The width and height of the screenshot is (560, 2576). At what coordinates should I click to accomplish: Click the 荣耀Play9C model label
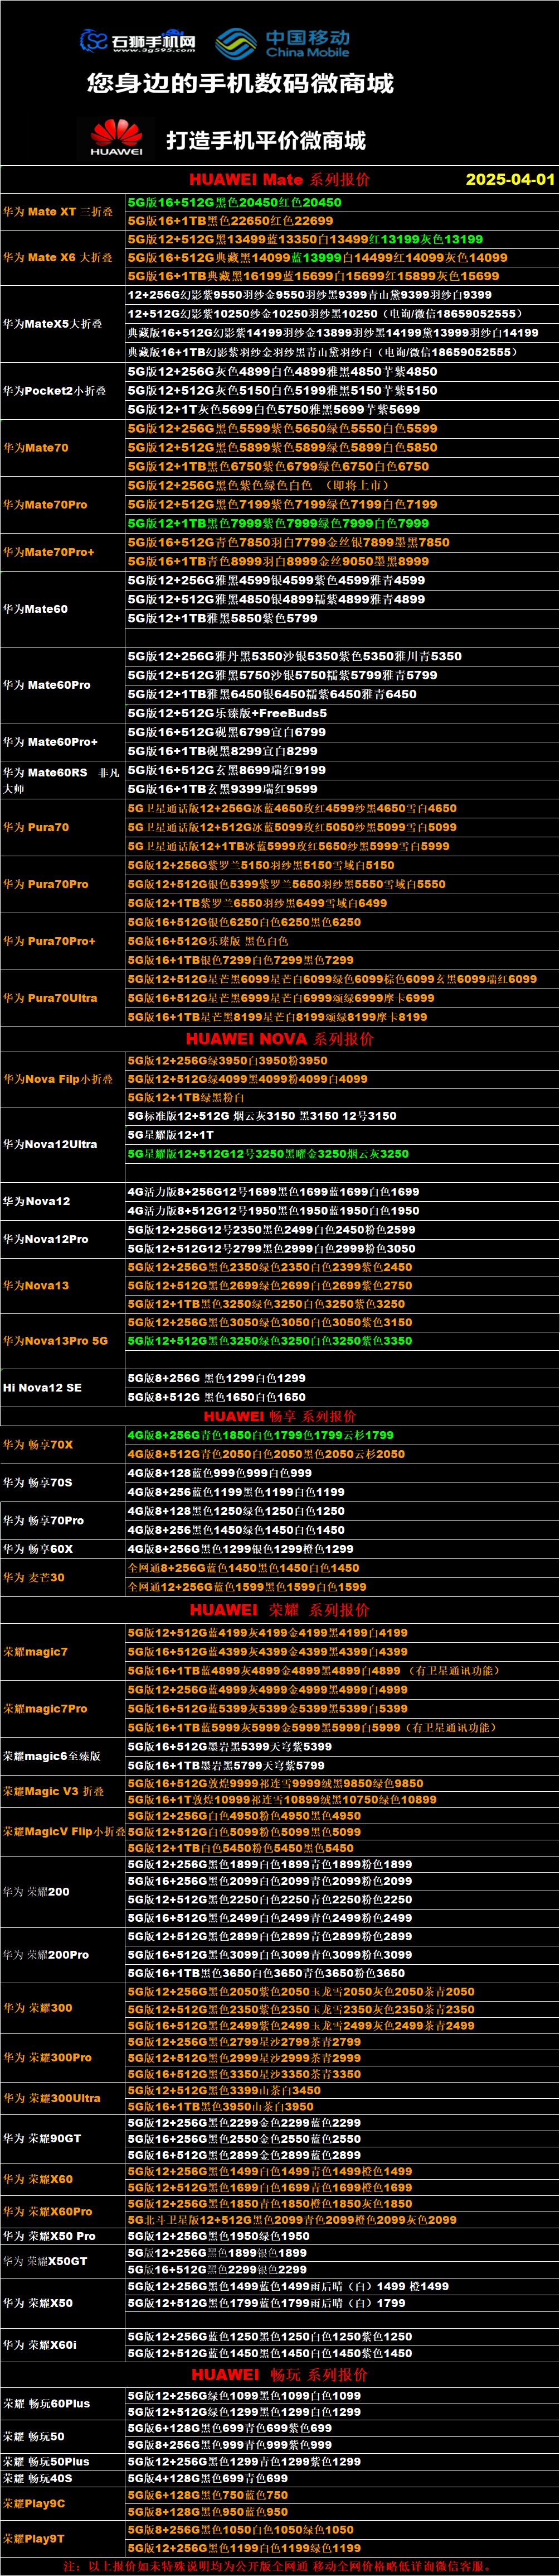tap(34, 2504)
